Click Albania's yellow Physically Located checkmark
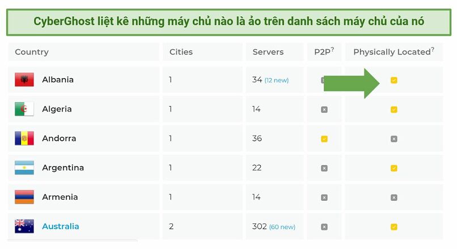This screenshot has width=457, height=249. pos(393,80)
